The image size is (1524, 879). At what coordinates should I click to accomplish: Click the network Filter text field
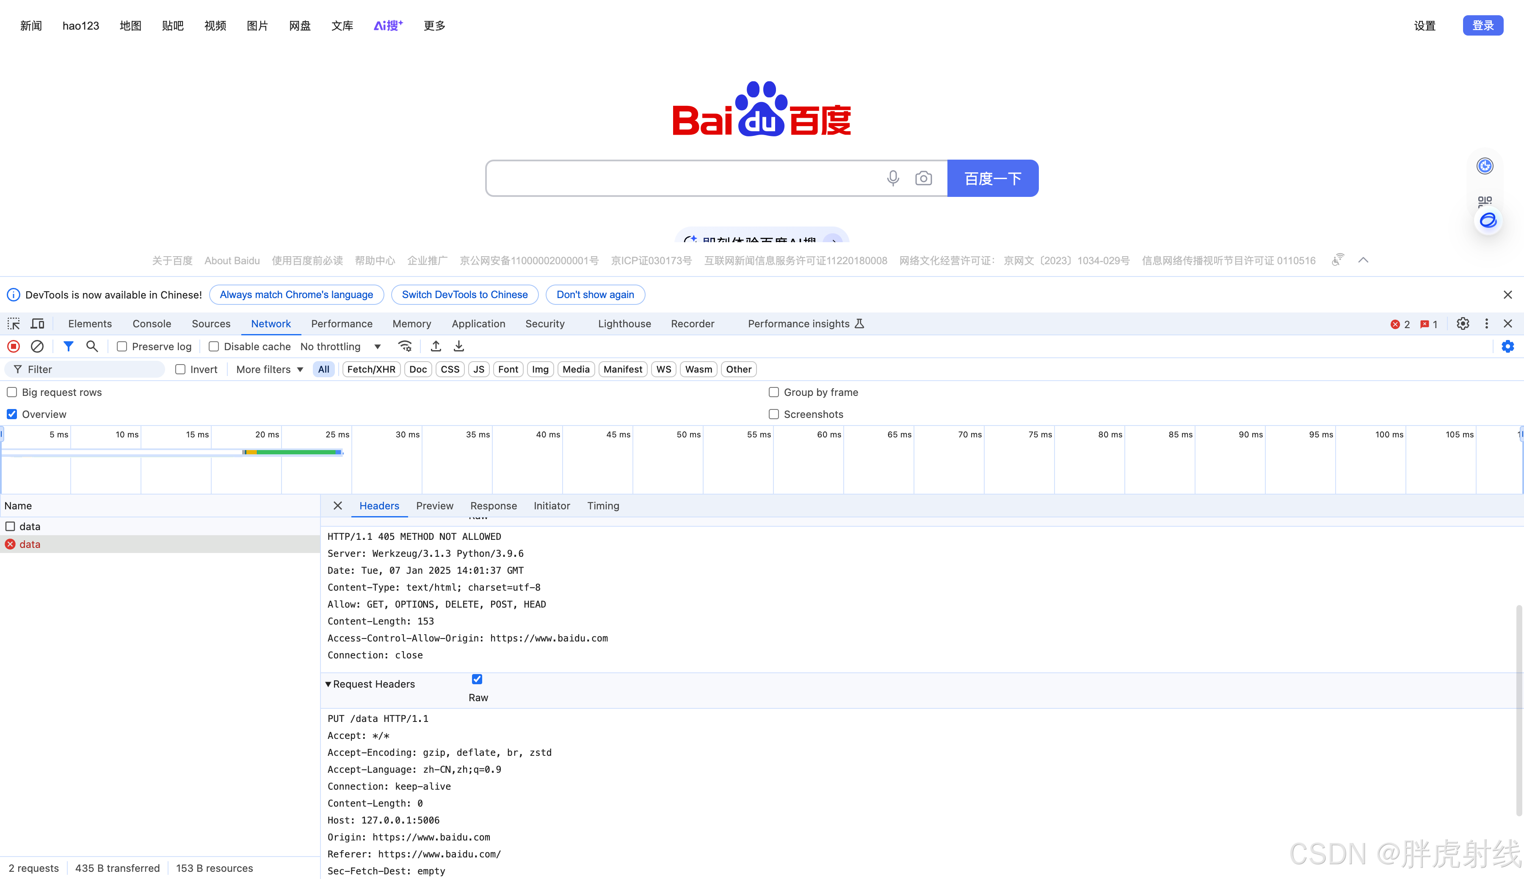click(x=85, y=370)
